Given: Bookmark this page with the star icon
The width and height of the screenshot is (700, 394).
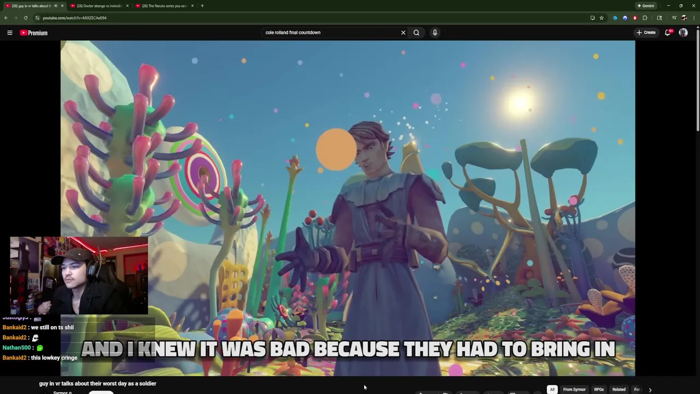Looking at the screenshot, I should (x=602, y=18).
